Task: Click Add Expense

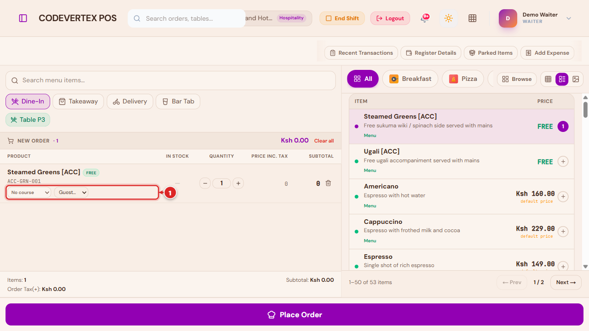Action: click(547, 53)
